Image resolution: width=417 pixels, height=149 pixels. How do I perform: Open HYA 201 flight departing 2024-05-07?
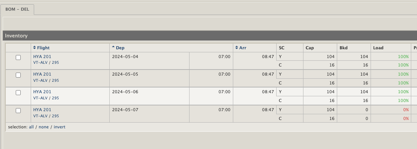[x=42, y=110]
